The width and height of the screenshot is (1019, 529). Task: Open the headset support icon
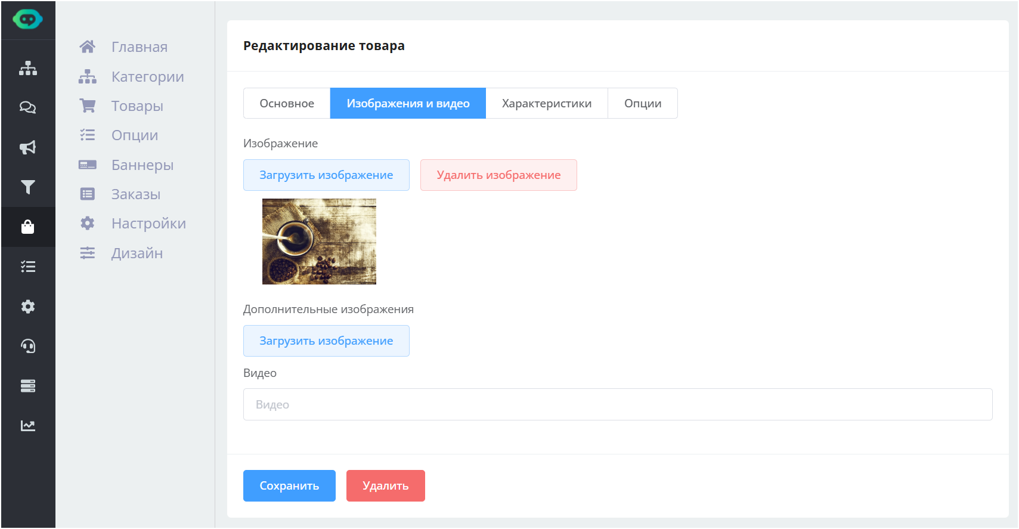tap(27, 346)
